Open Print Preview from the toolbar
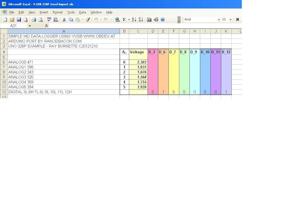This screenshot has height=224, width=298. [40, 20]
